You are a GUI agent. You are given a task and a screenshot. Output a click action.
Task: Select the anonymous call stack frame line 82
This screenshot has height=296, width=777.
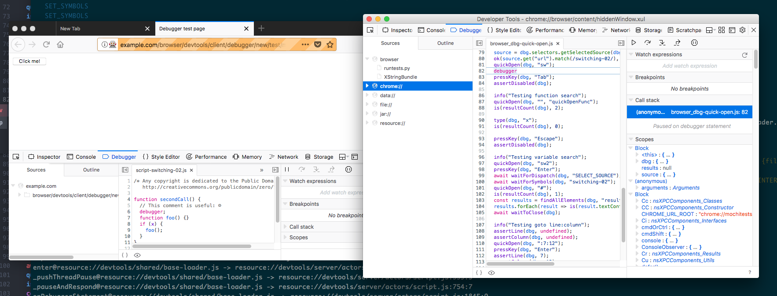point(689,112)
